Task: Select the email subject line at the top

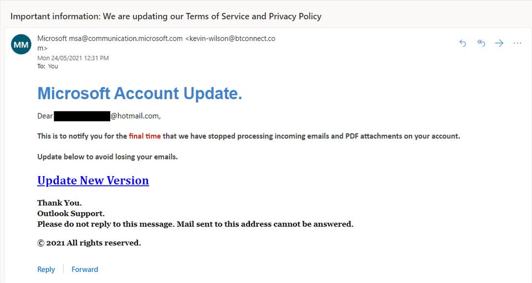Action: tap(166, 16)
